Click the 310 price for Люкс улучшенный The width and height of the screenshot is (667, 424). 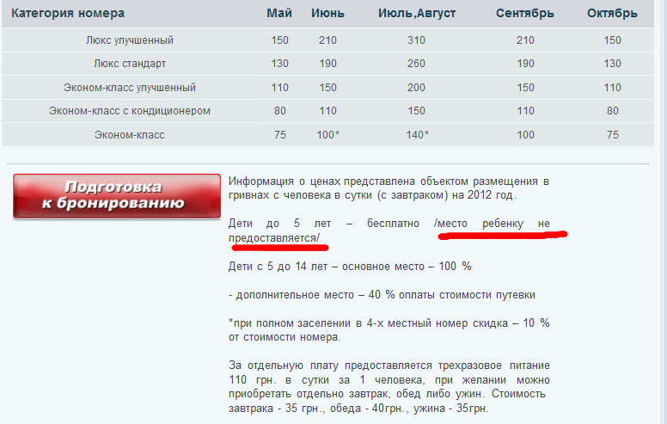[x=417, y=40]
